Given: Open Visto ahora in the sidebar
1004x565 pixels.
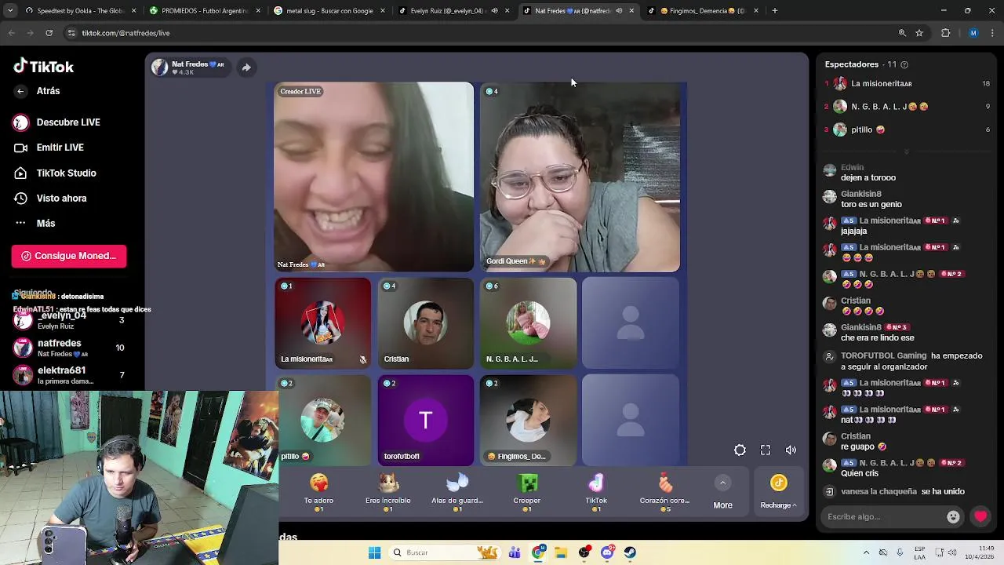Looking at the screenshot, I should 50,198.
